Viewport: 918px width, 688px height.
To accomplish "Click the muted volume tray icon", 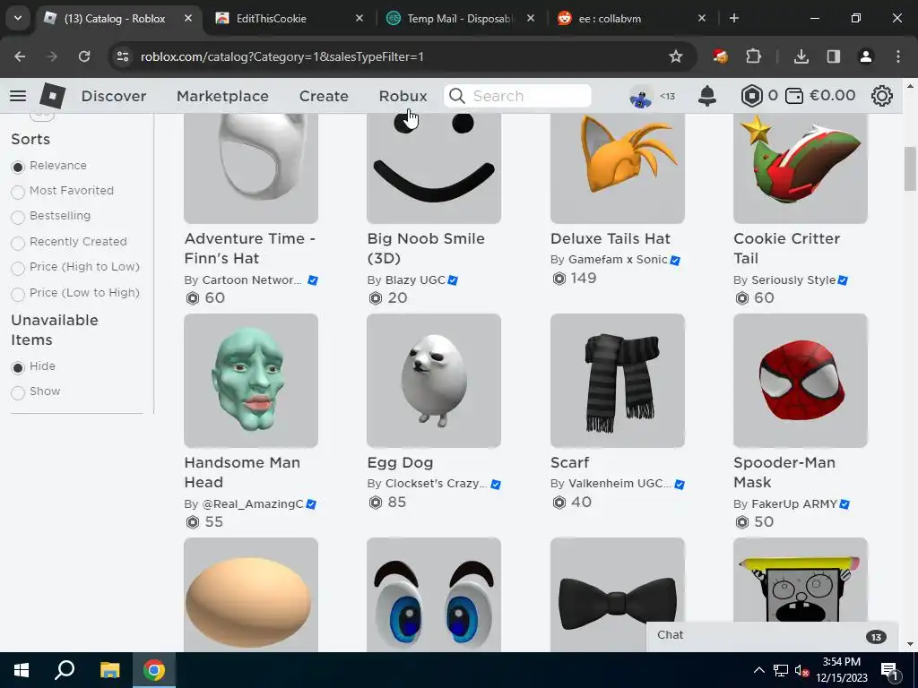I will pyautogui.click(x=801, y=670).
